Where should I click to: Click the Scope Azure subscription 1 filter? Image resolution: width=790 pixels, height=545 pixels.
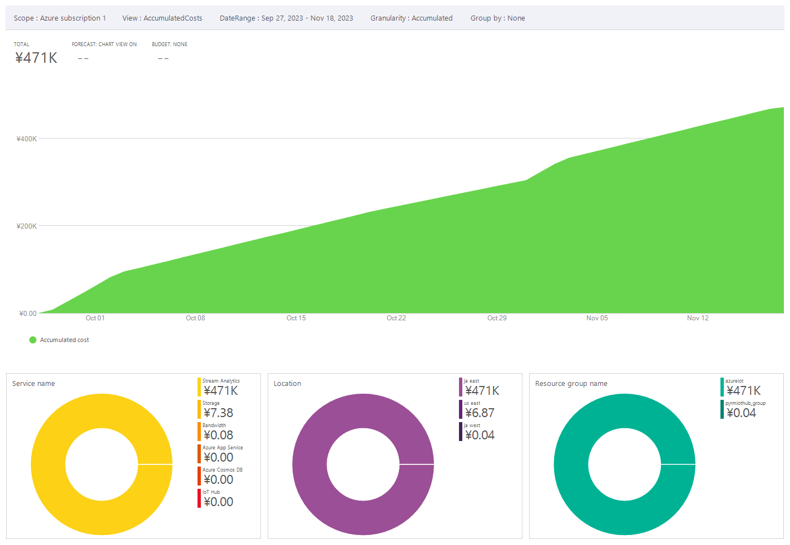tap(60, 18)
